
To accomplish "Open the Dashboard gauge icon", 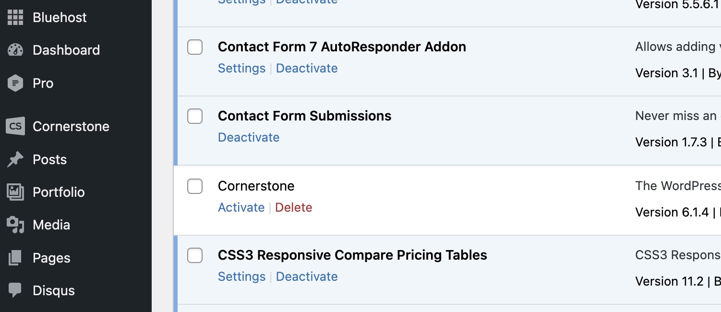I will [x=15, y=50].
